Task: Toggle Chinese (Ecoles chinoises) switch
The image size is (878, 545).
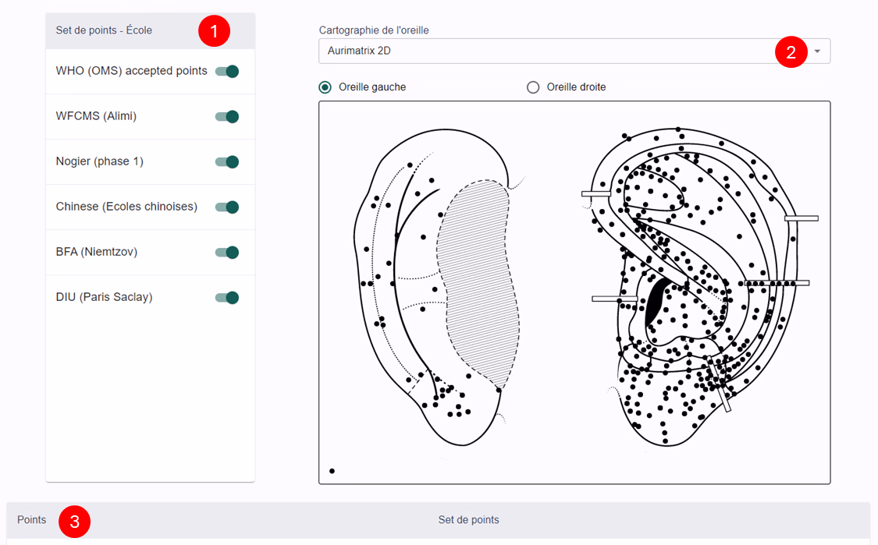Action: click(x=227, y=207)
